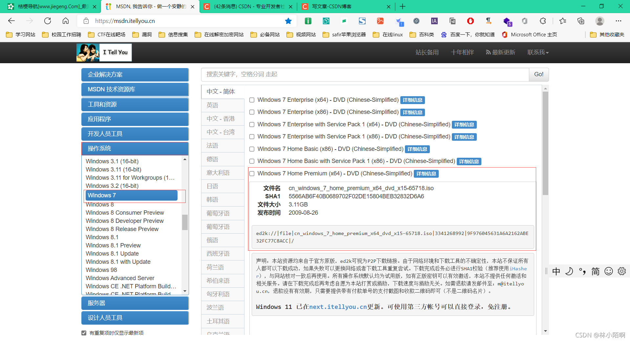Open the red Opera-style extension icon
This screenshot has height=341, width=630.
point(471,21)
